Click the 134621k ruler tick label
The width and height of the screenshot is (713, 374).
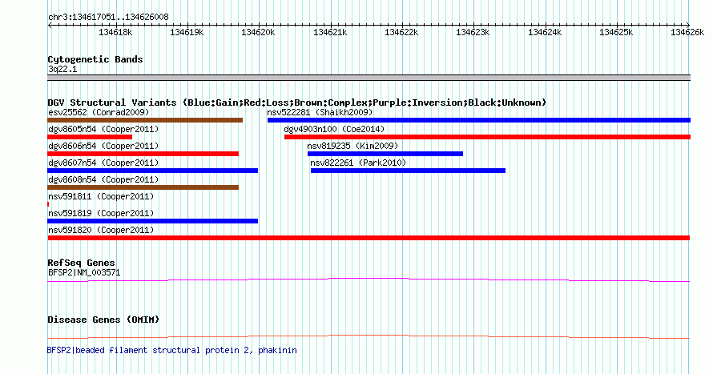pyautogui.click(x=330, y=33)
